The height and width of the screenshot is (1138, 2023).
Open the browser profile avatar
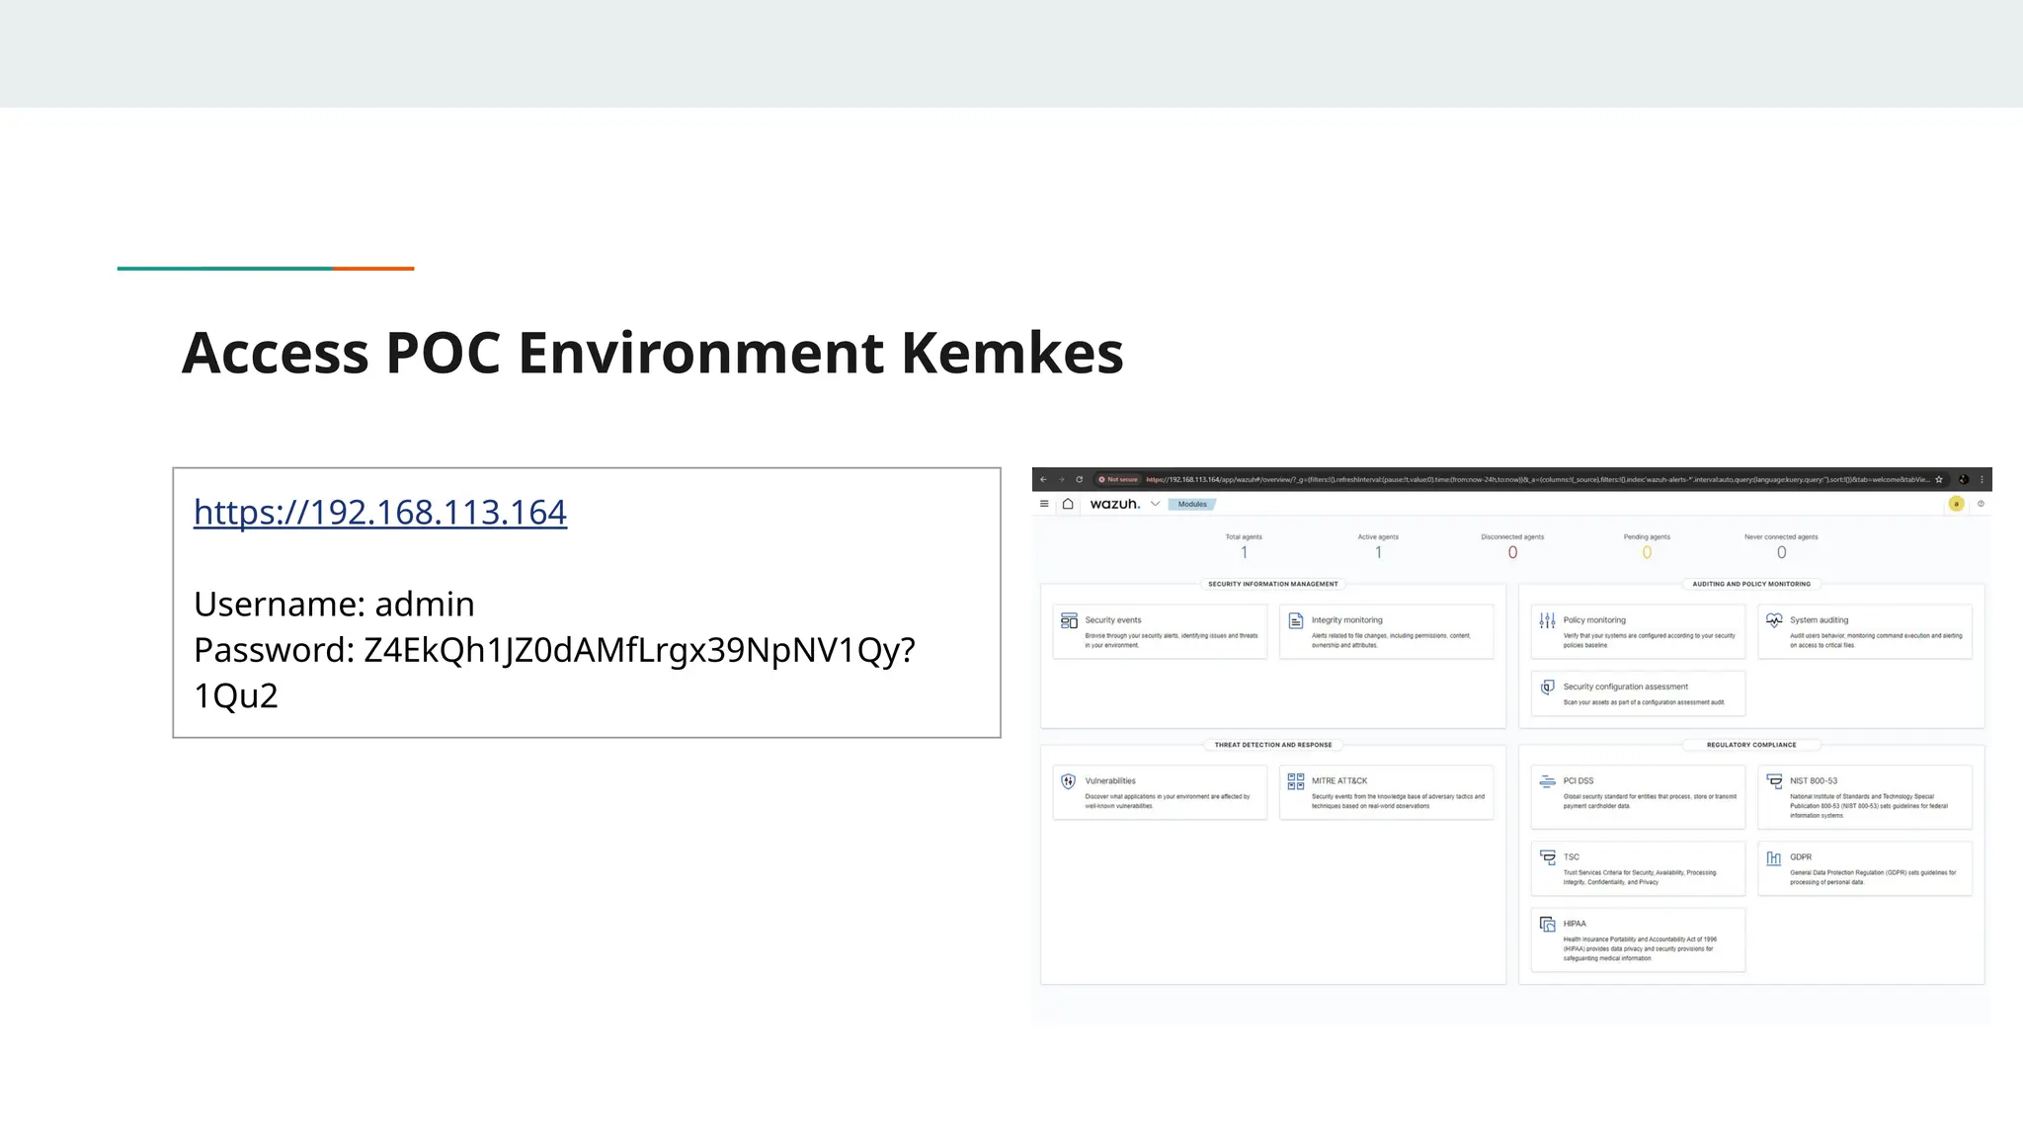[1964, 479]
